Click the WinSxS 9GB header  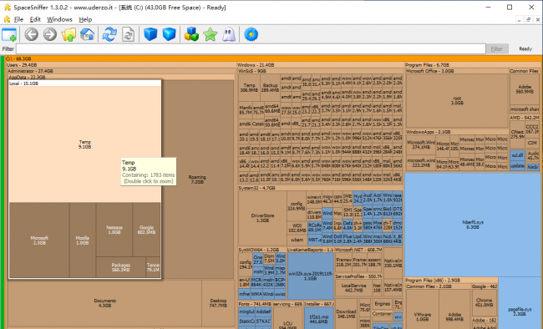(x=320, y=71)
